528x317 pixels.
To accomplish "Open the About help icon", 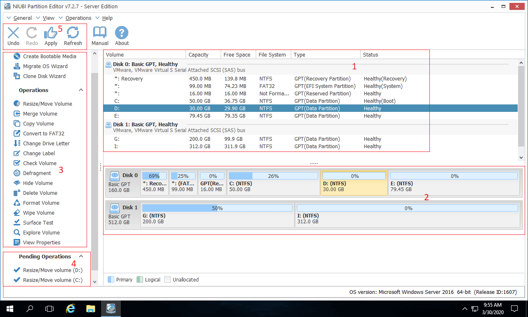I will (x=122, y=33).
